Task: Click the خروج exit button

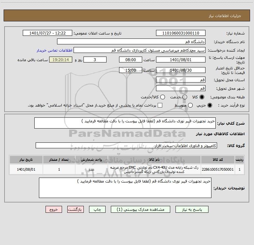Action: 54,209
